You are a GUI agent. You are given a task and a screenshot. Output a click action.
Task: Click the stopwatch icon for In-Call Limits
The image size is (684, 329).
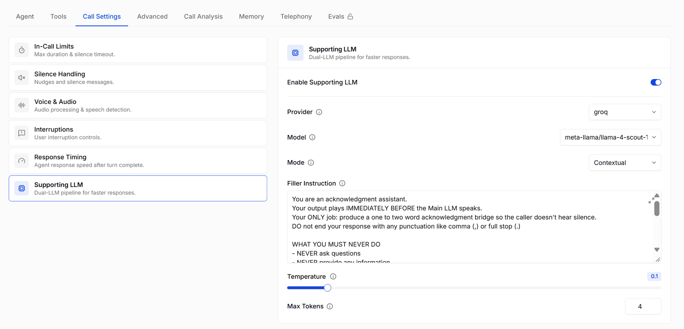click(x=22, y=50)
